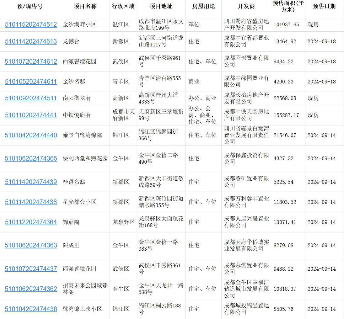Select project name 鹭湾锦上映小区
The image size is (344, 319).
82,309
